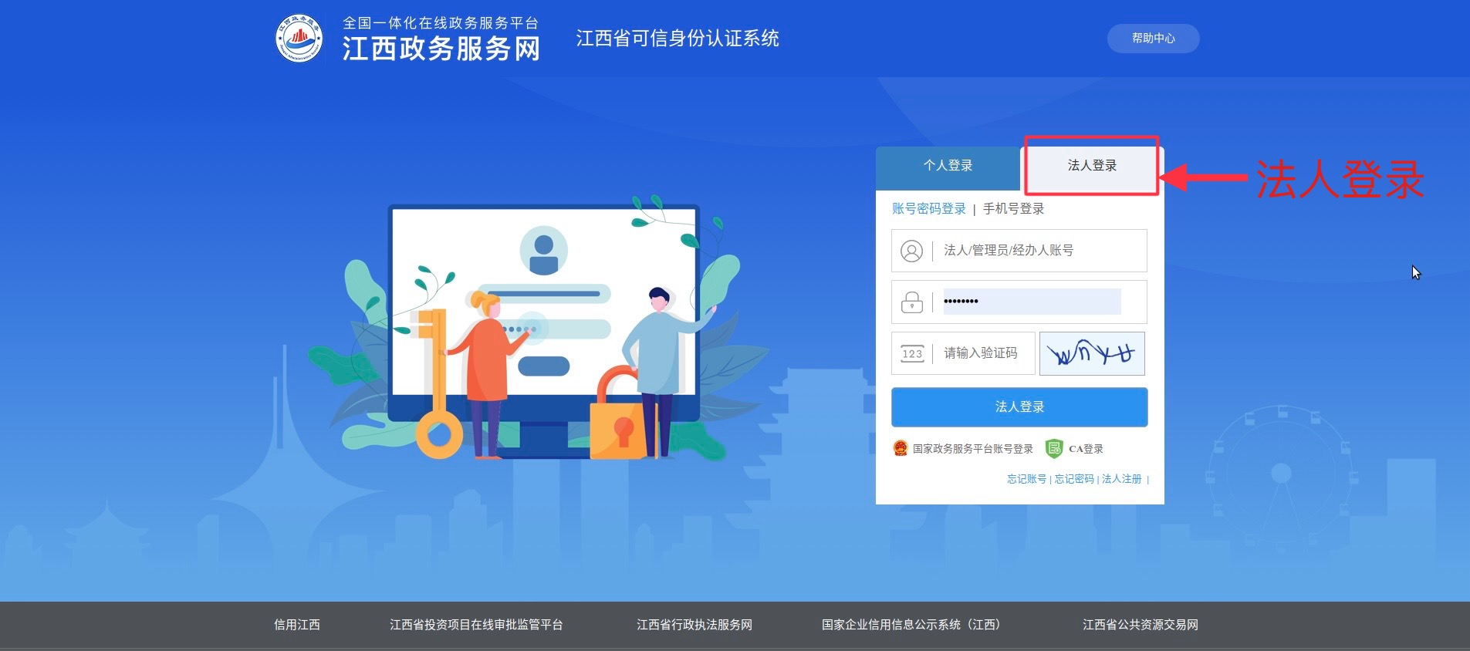The image size is (1470, 651).
Task: Click the 忘记密码 link
Action: click(x=1074, y=479)
